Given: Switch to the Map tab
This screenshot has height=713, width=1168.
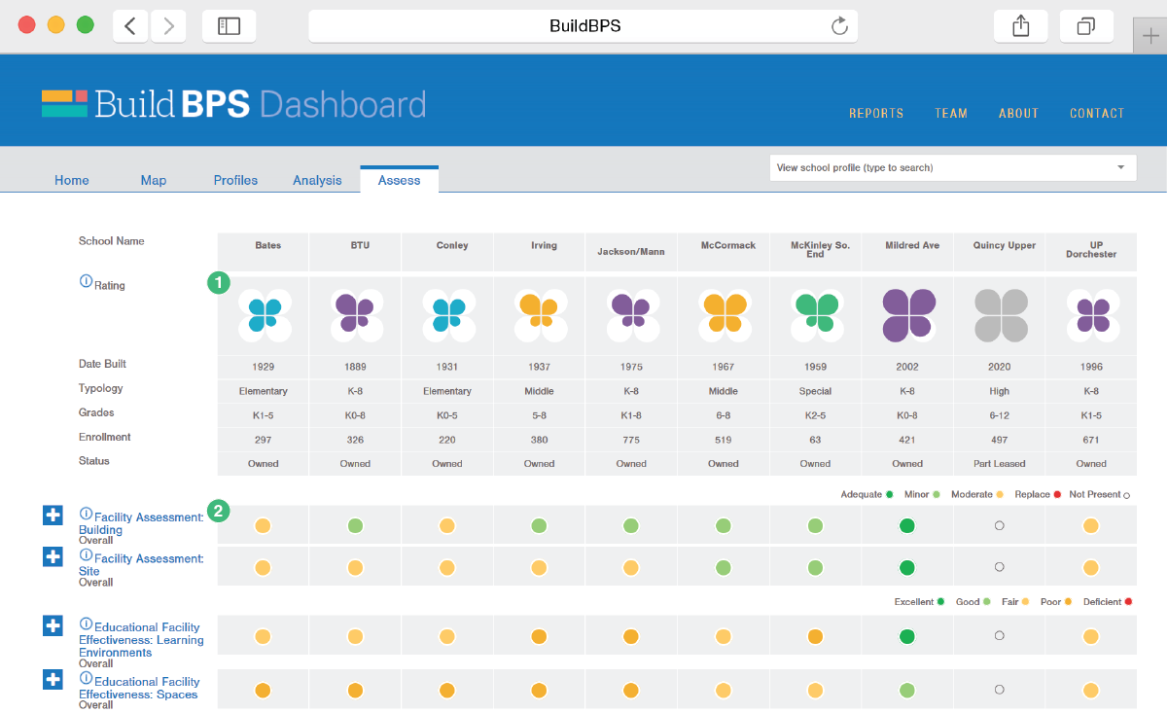Looking at the screenshot, I should [154, 180].
